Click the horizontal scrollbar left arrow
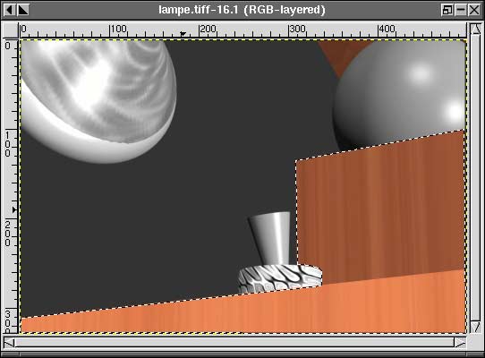The width and height of the screenshot is (485, 358). click(x=9, y=342)
